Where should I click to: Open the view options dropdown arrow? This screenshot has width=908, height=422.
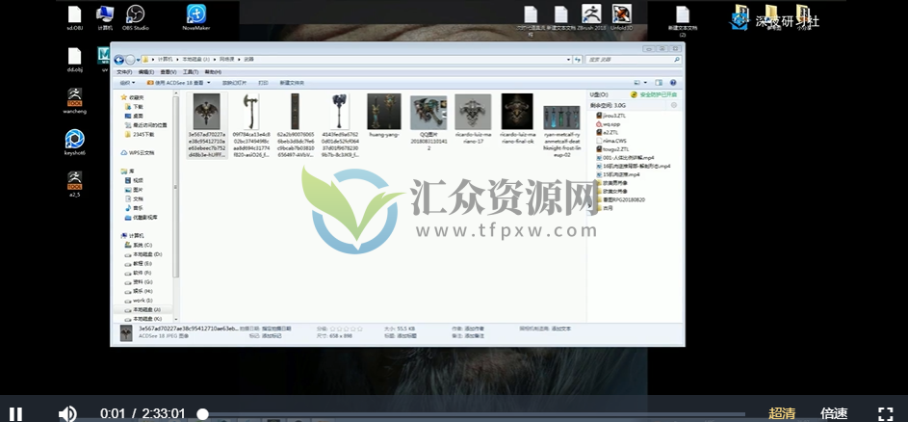click(x=644, y=83)
